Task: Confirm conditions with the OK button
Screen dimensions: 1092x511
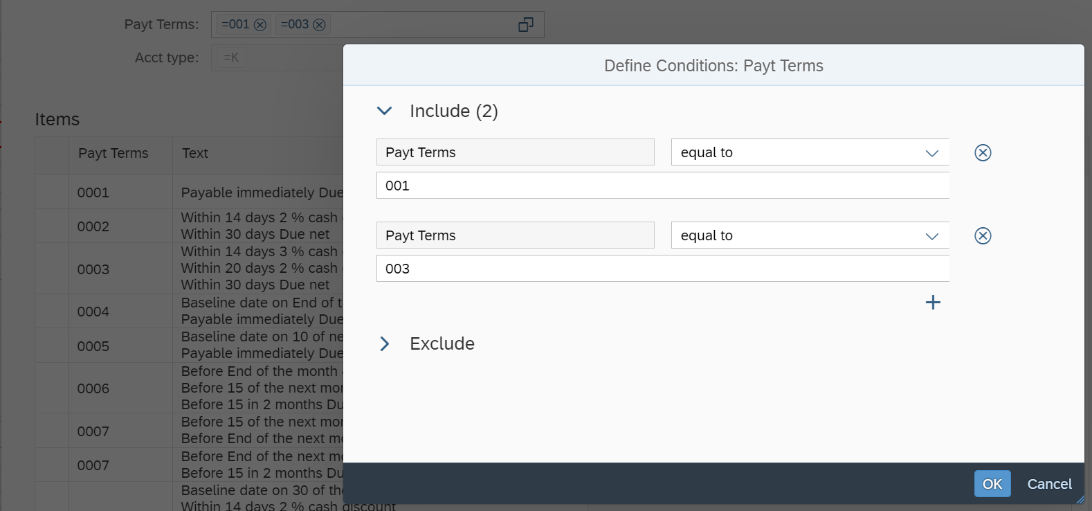Action: pyautogui.click(x=992, y=484)
